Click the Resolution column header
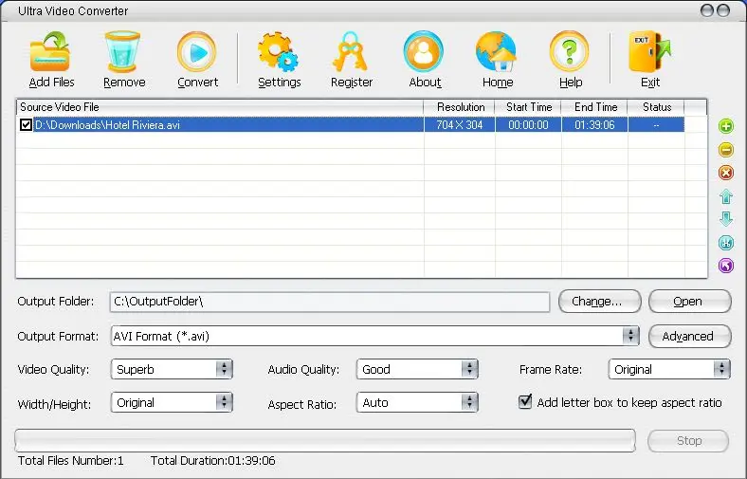The height and width of the screenshot is (479, 747). pos(460,107)
